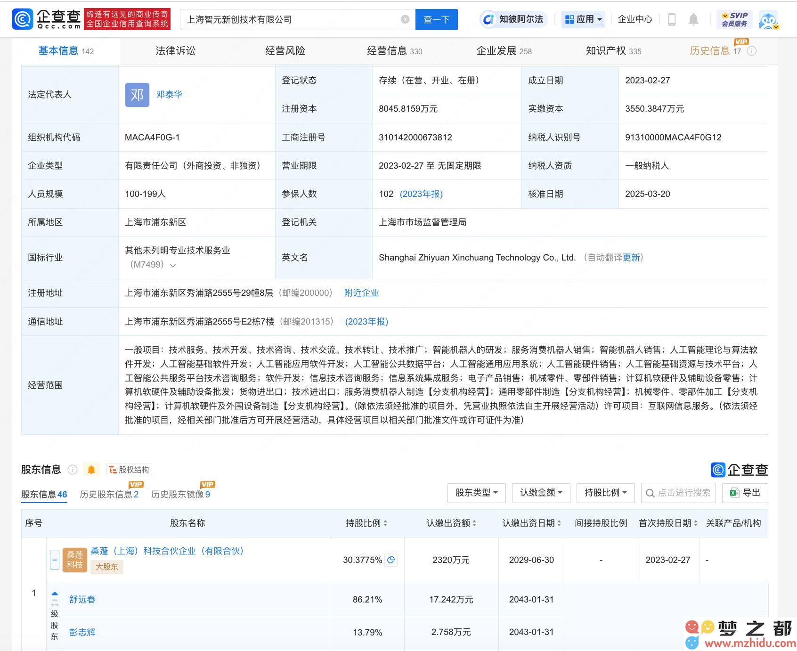Open the 参保人数 (2023年报) link
Viewport: 797px width, 651px height.
point(421,194)
